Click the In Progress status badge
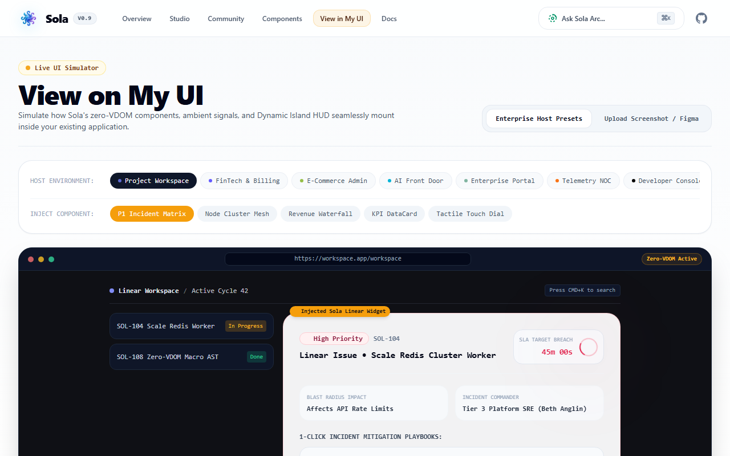 tap(246, 326)
